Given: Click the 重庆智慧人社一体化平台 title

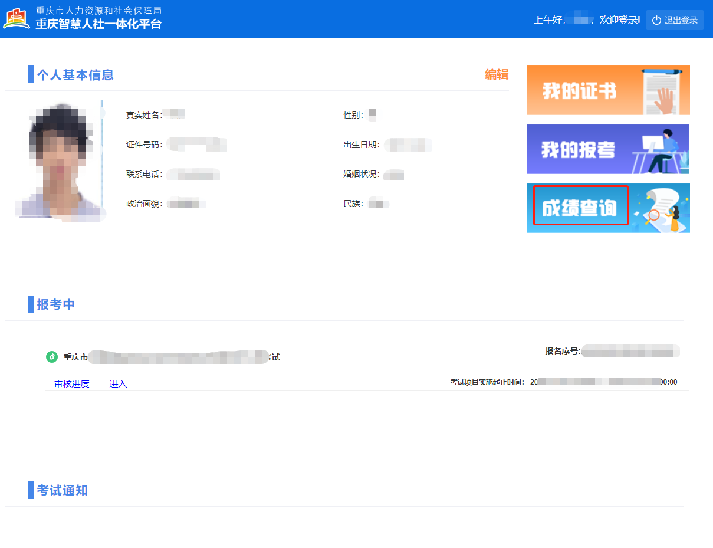Looking at the screenshot, I should [98, 24].
